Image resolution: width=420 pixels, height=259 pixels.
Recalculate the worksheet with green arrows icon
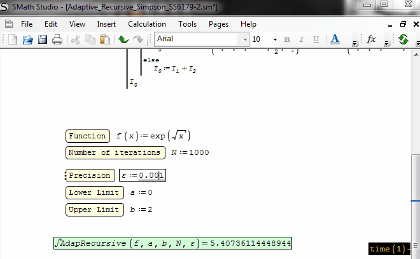(403, 39)
